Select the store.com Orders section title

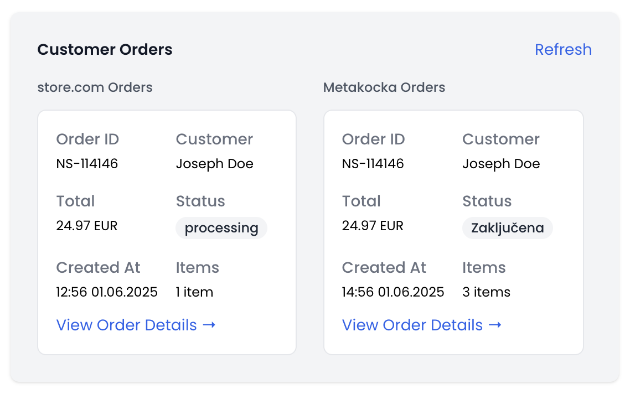coord(95,87)
